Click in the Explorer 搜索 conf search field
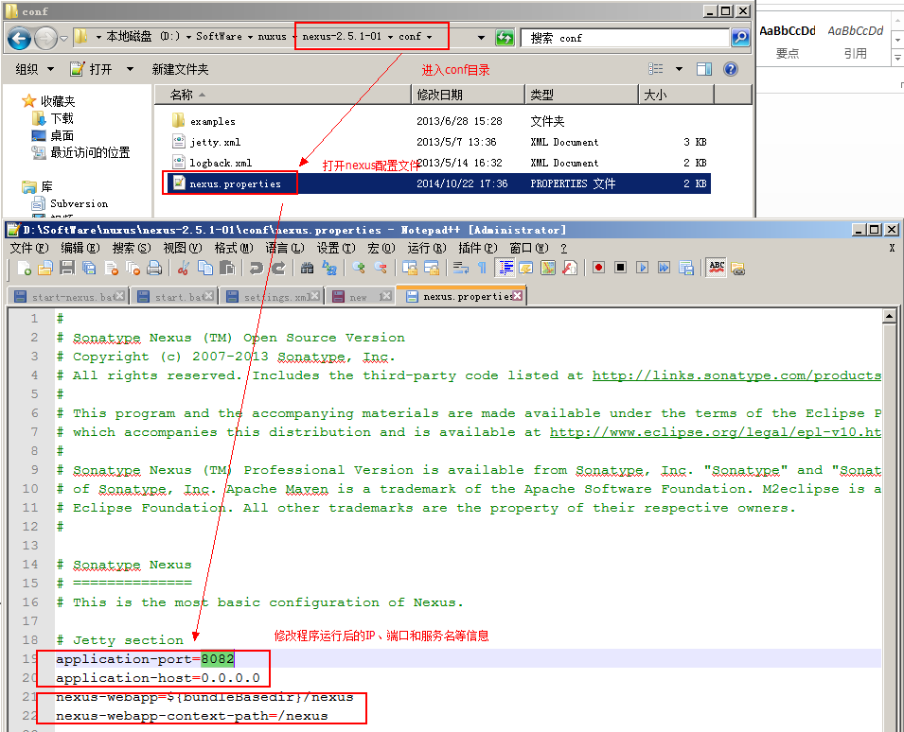Viewport: 904px width, 732px height. 626,38
